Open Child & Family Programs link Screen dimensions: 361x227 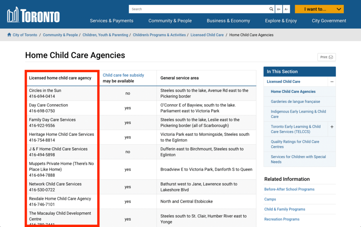point(284,209)
